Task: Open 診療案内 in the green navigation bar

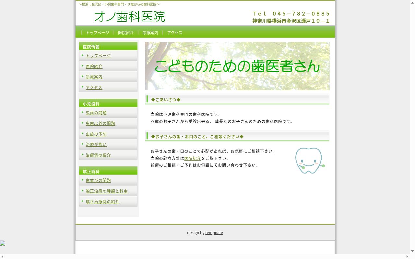Action: pos(150,33)
